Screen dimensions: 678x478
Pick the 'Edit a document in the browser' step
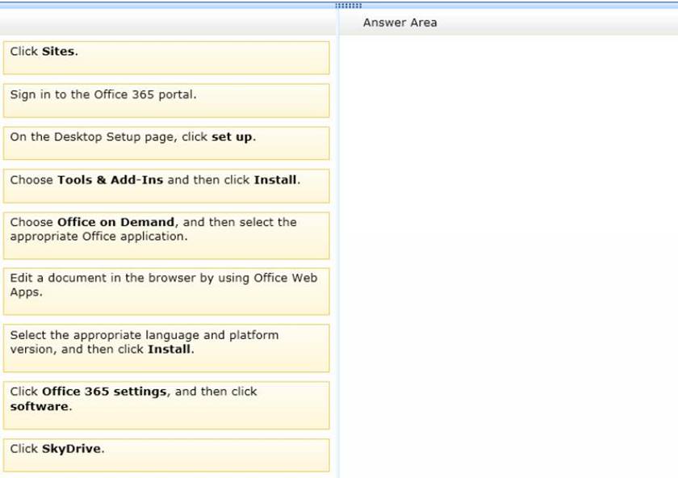coord(165,291)
